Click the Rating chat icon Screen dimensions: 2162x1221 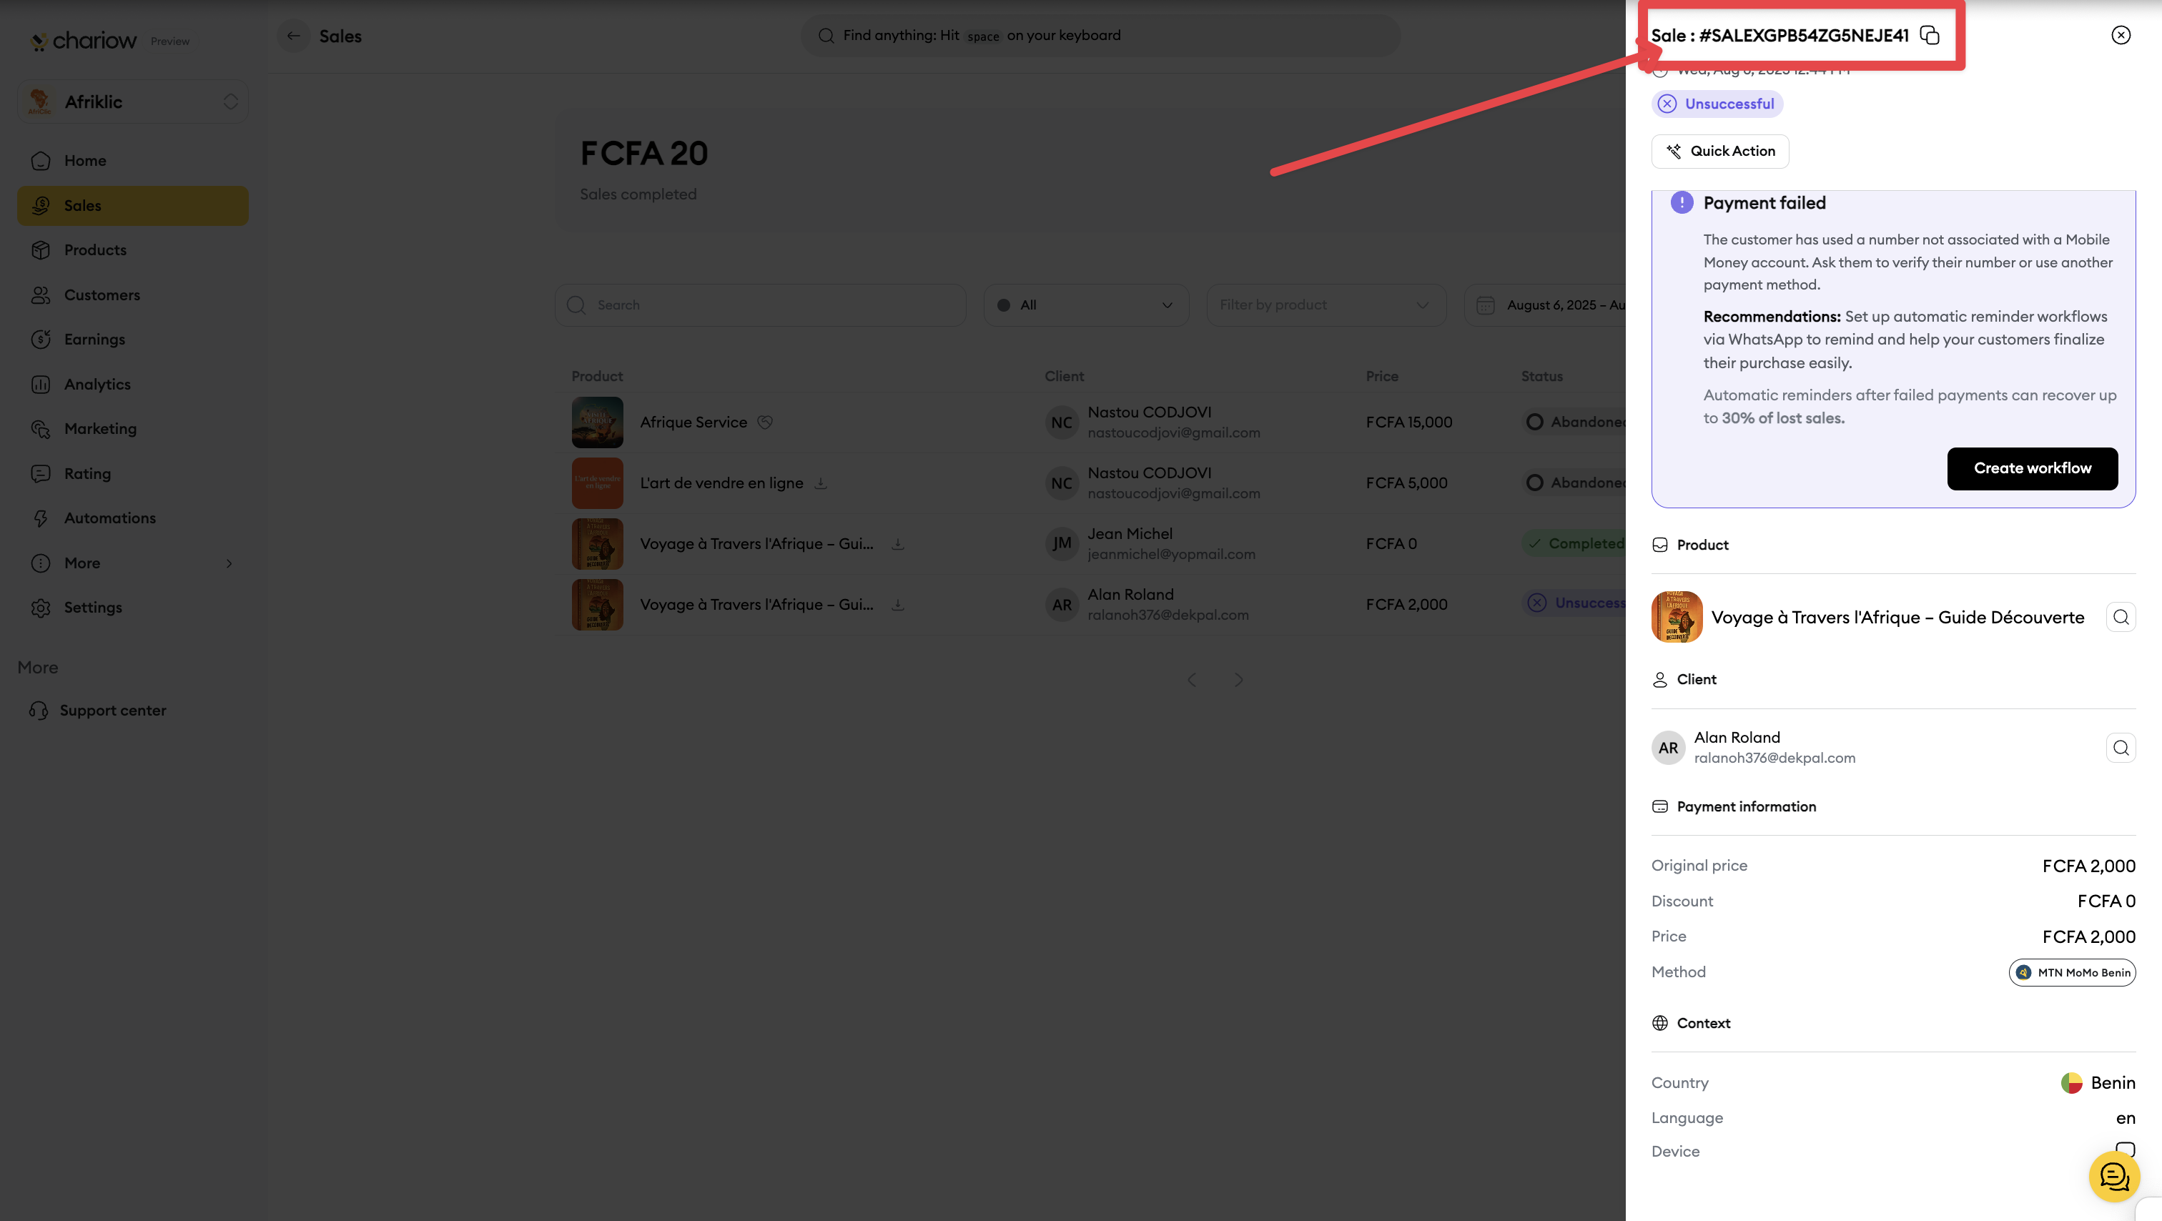point(40,473)
